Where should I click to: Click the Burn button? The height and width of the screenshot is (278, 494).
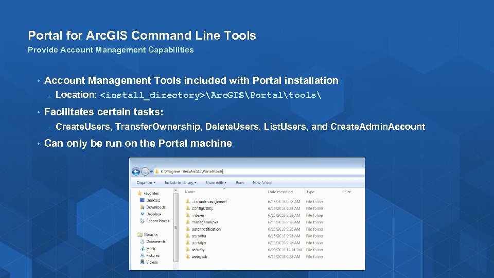[x=240, y=183]
